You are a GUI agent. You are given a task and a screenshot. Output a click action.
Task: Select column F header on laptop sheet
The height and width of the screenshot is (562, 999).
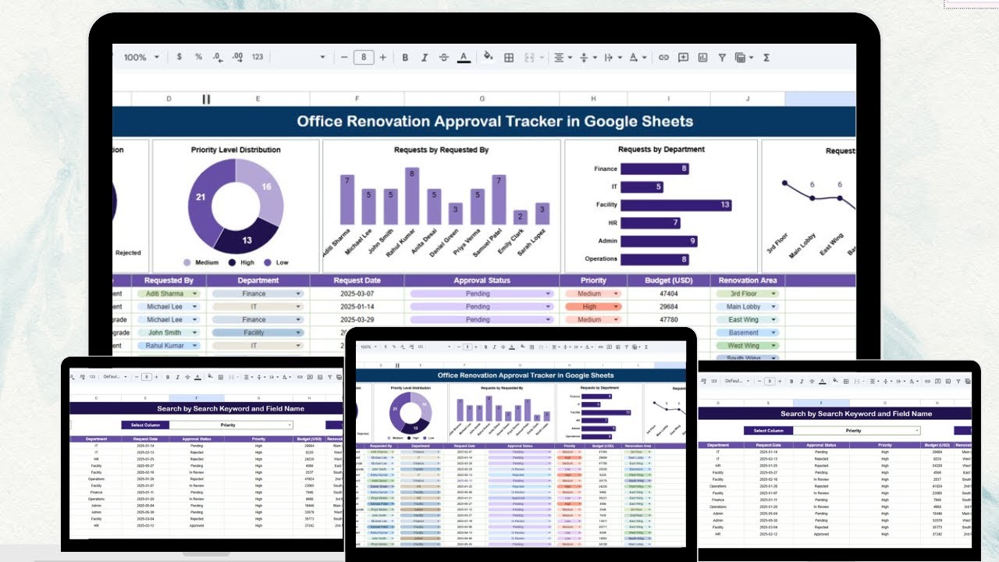tap(357, 99)
